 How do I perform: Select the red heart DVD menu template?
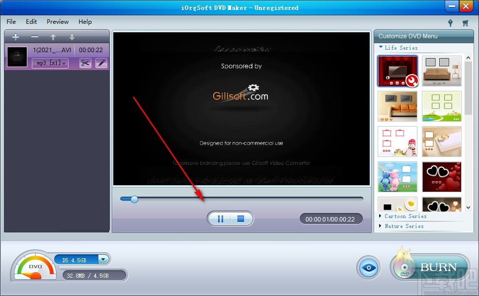tap(441, 177)
